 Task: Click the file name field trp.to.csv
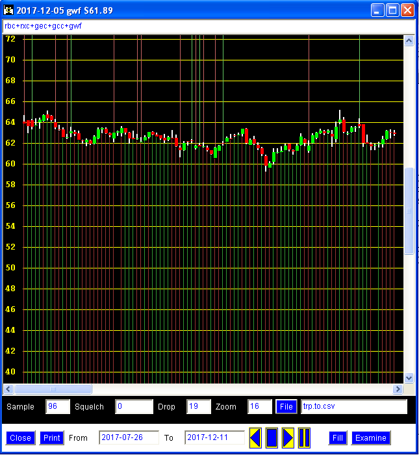click(354, 406)
